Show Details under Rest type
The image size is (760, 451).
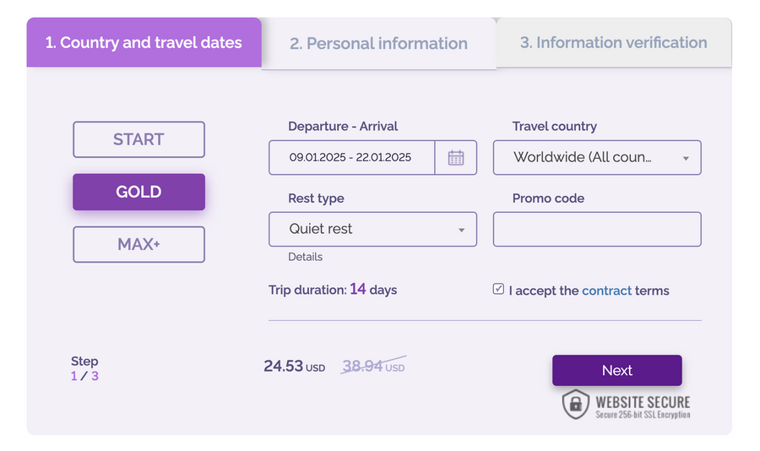click(x=306, y=257)
